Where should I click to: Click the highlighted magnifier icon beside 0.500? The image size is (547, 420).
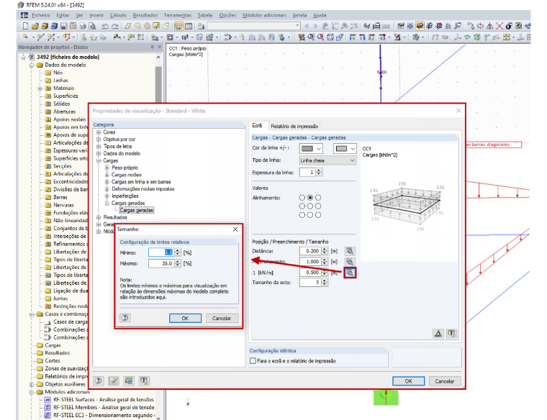tap(350, 273)
